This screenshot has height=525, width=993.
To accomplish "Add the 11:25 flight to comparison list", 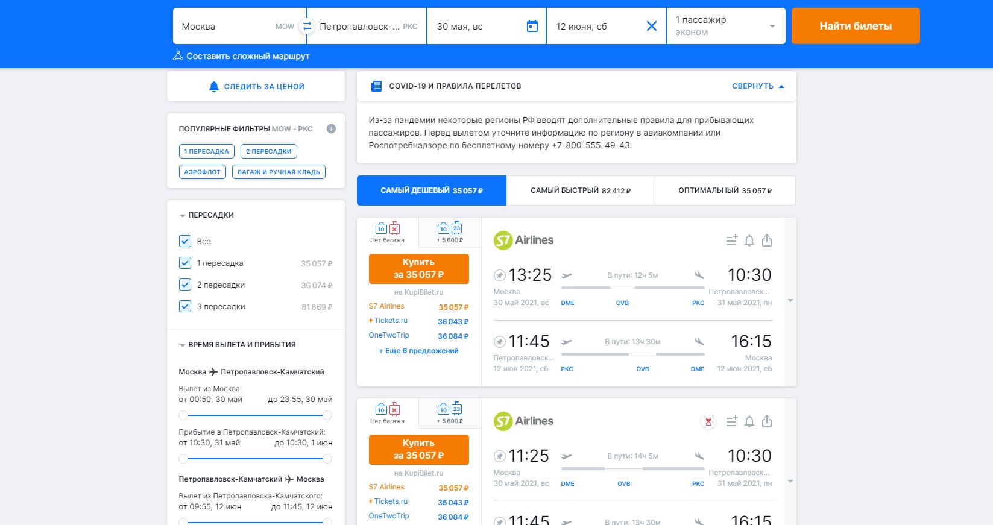I will click(x=731, y=421).
